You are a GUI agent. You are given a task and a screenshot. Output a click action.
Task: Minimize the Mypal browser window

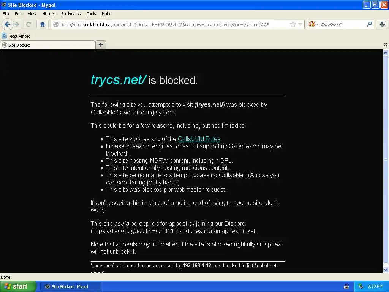point(366,5)
